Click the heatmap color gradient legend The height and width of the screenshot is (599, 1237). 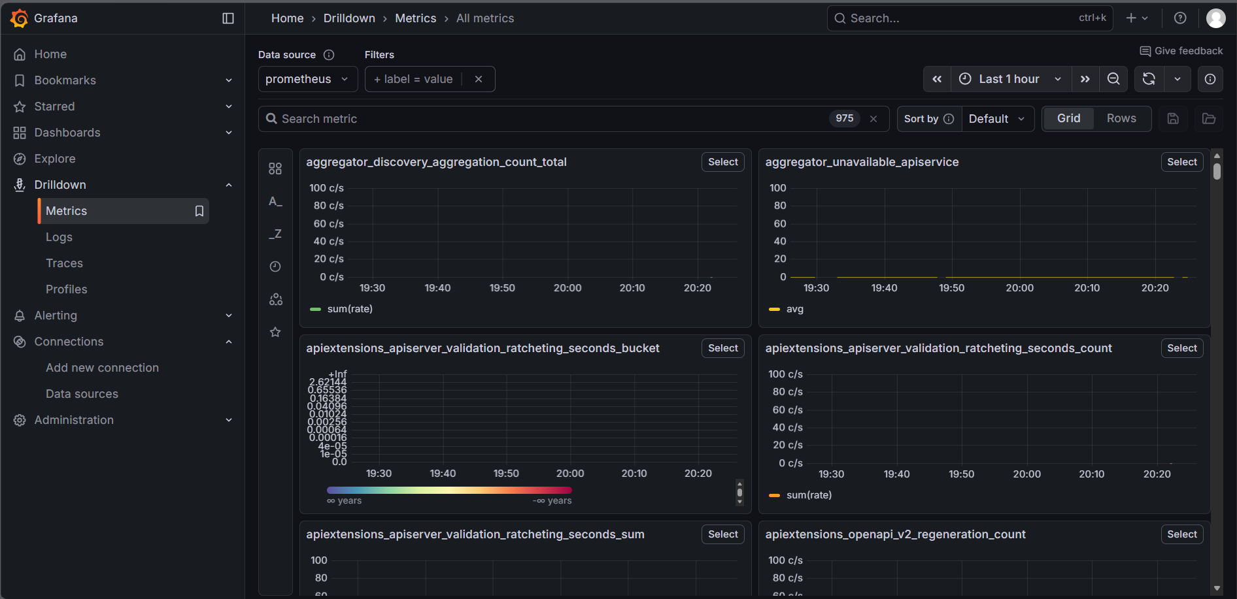point(449,490)
